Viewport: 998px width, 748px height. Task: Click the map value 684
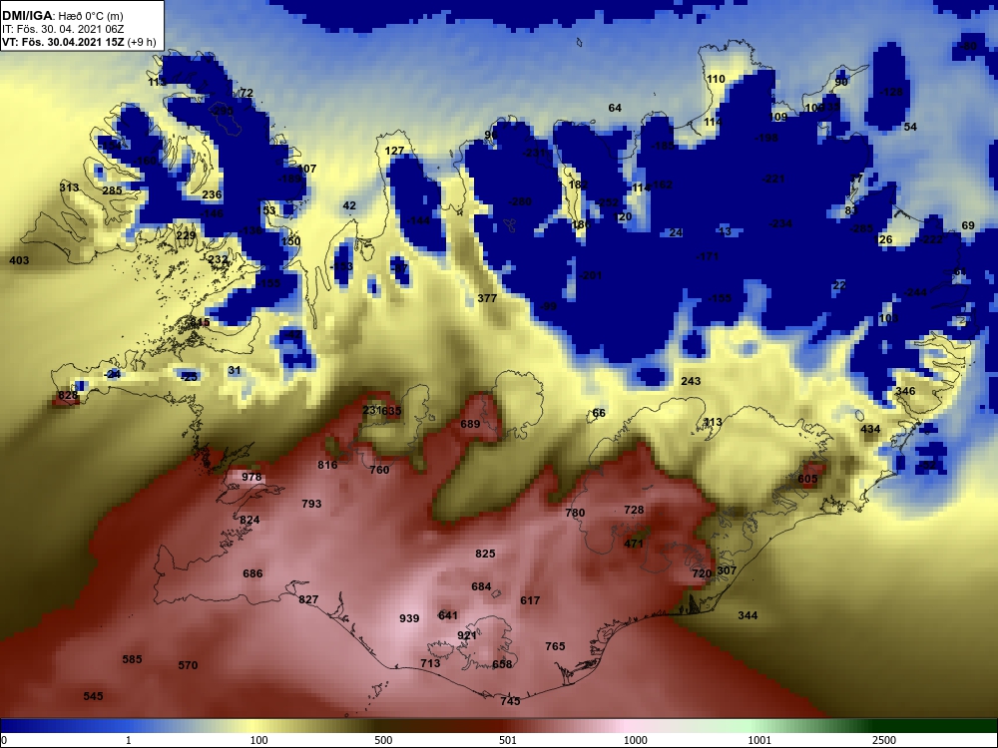481,586
